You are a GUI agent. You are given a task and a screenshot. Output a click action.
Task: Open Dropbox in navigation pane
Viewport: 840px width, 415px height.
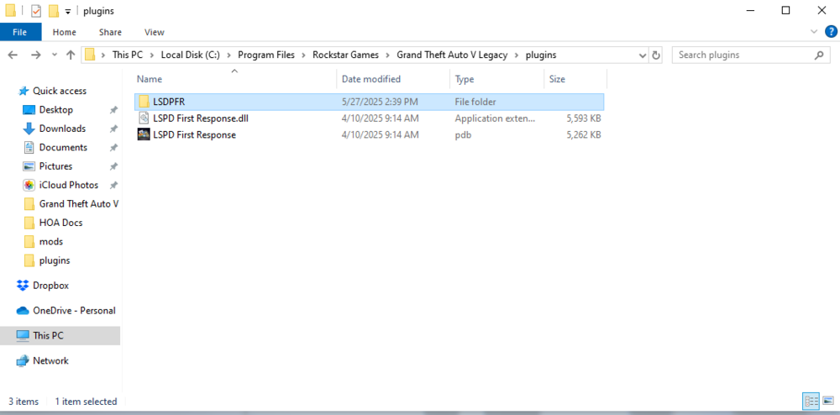pos(50,286)
